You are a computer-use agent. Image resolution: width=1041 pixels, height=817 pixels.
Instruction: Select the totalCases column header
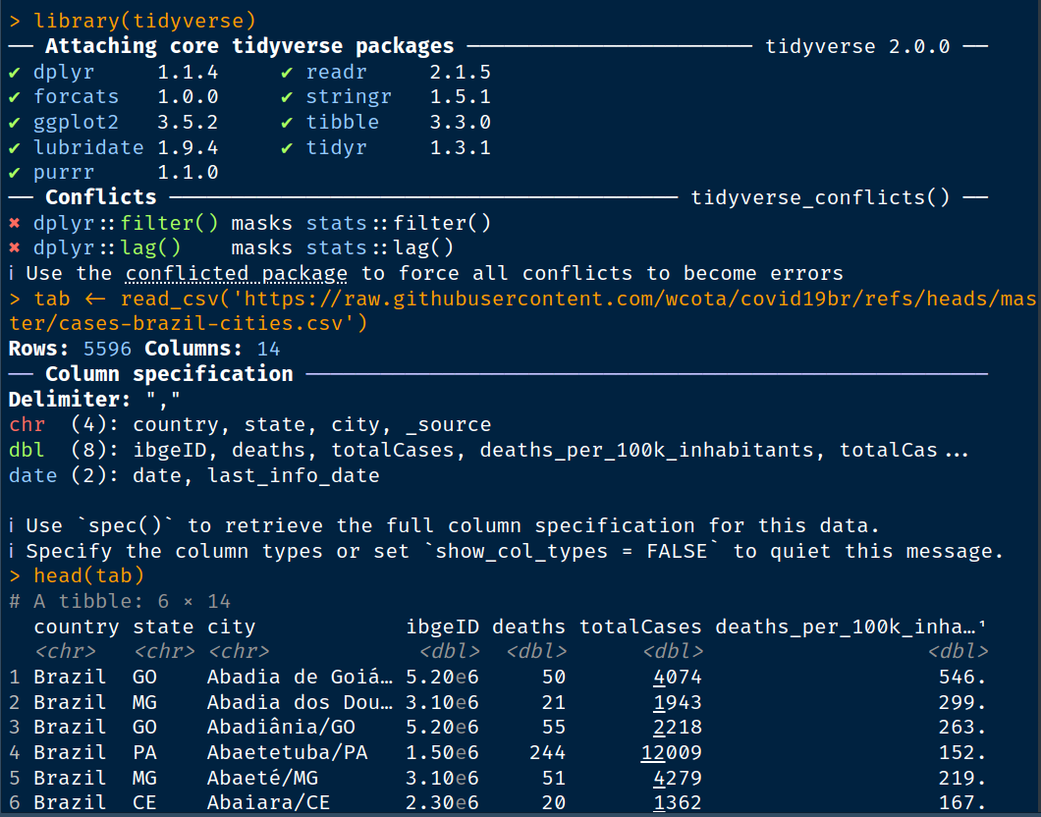640,626
